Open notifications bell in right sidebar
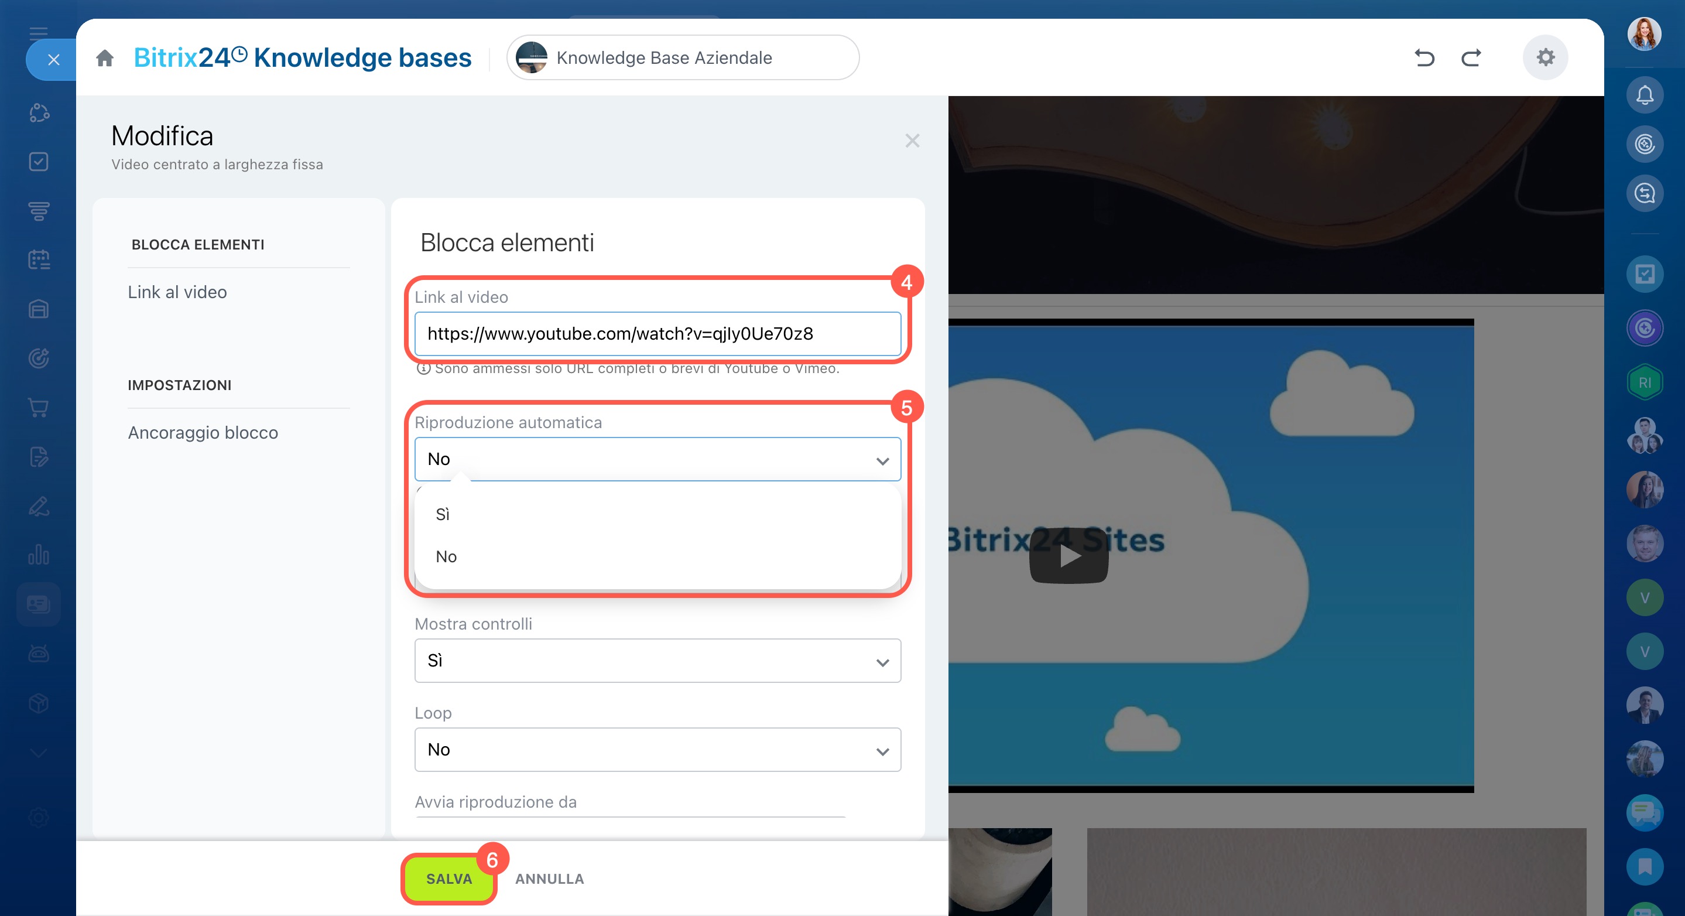1685x916 pixels. point(1645,95)
